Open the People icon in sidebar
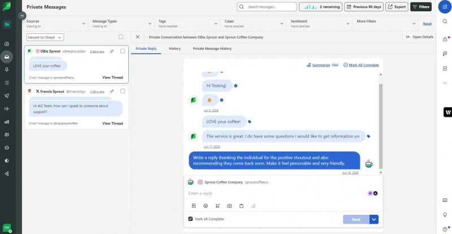The height and width of the screenshot is (234, 452). pyautogui.click(x=7, y=135)
